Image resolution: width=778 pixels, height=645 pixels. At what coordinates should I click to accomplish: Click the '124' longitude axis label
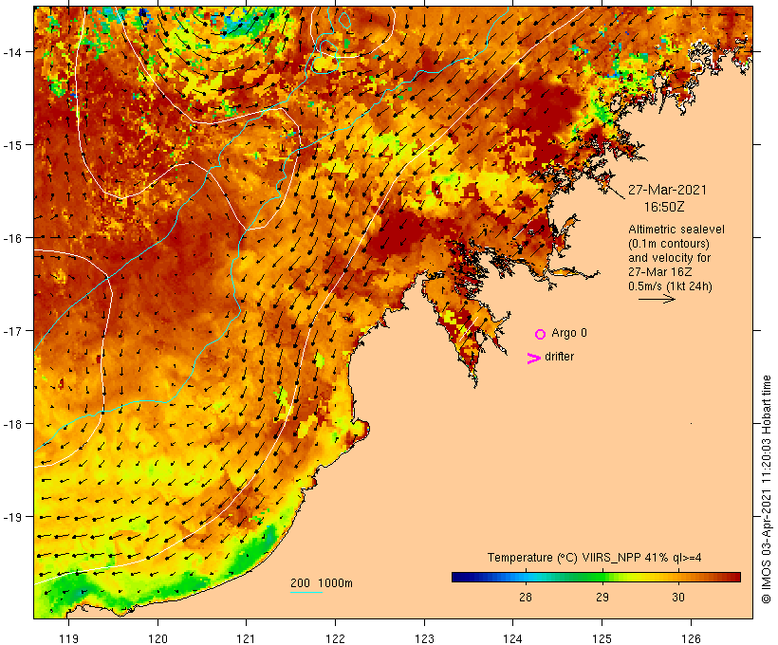coord(513,638)
